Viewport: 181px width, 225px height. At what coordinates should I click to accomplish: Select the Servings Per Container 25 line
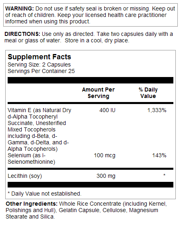[x=41, y=71]
